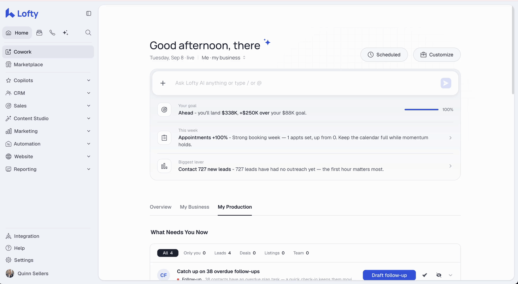Click the goal progress bar at 100%
518x284 pixels.
421,110
